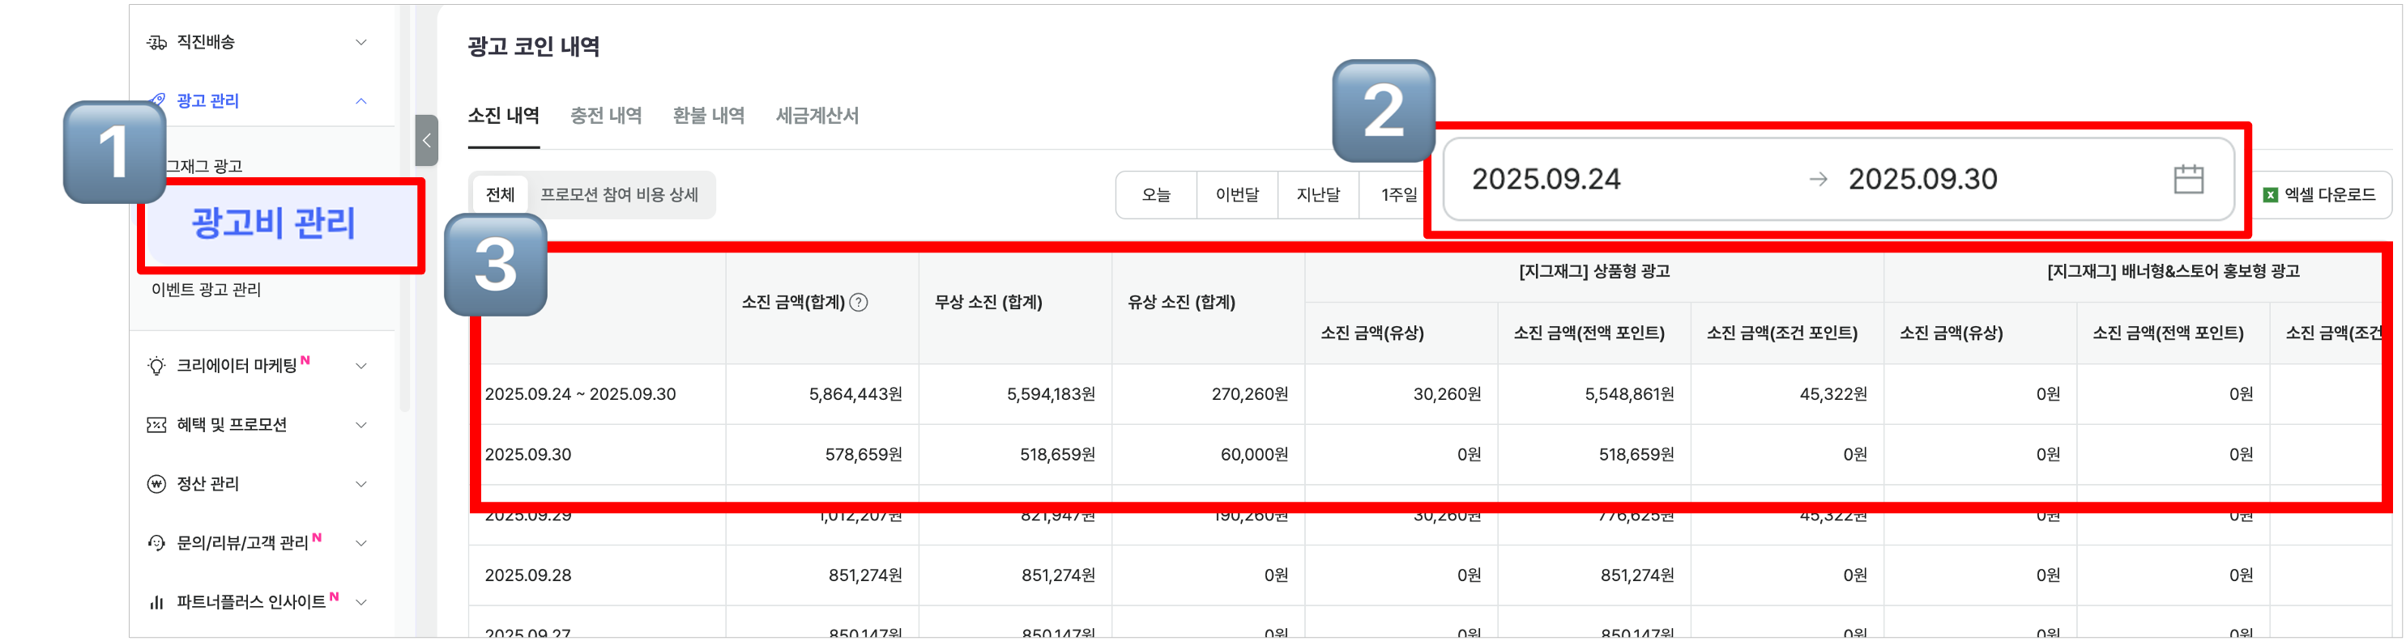
Task: Click the 문의/리뷰/고객 관리 headset icon
Action: (156, 543)
